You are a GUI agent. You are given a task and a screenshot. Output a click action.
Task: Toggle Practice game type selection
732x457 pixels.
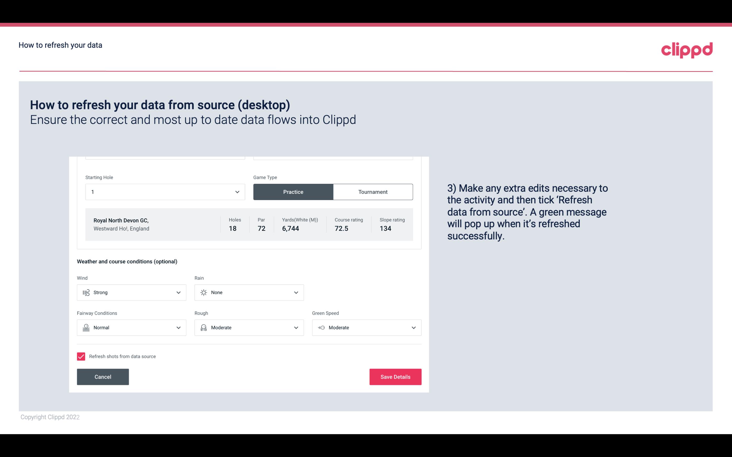click(293, 192)
